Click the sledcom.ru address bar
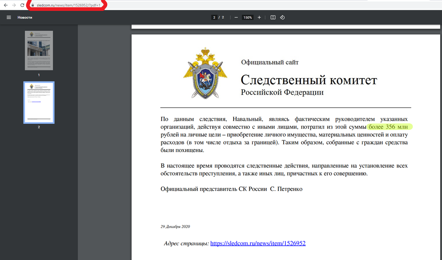 tap(69, 6)
